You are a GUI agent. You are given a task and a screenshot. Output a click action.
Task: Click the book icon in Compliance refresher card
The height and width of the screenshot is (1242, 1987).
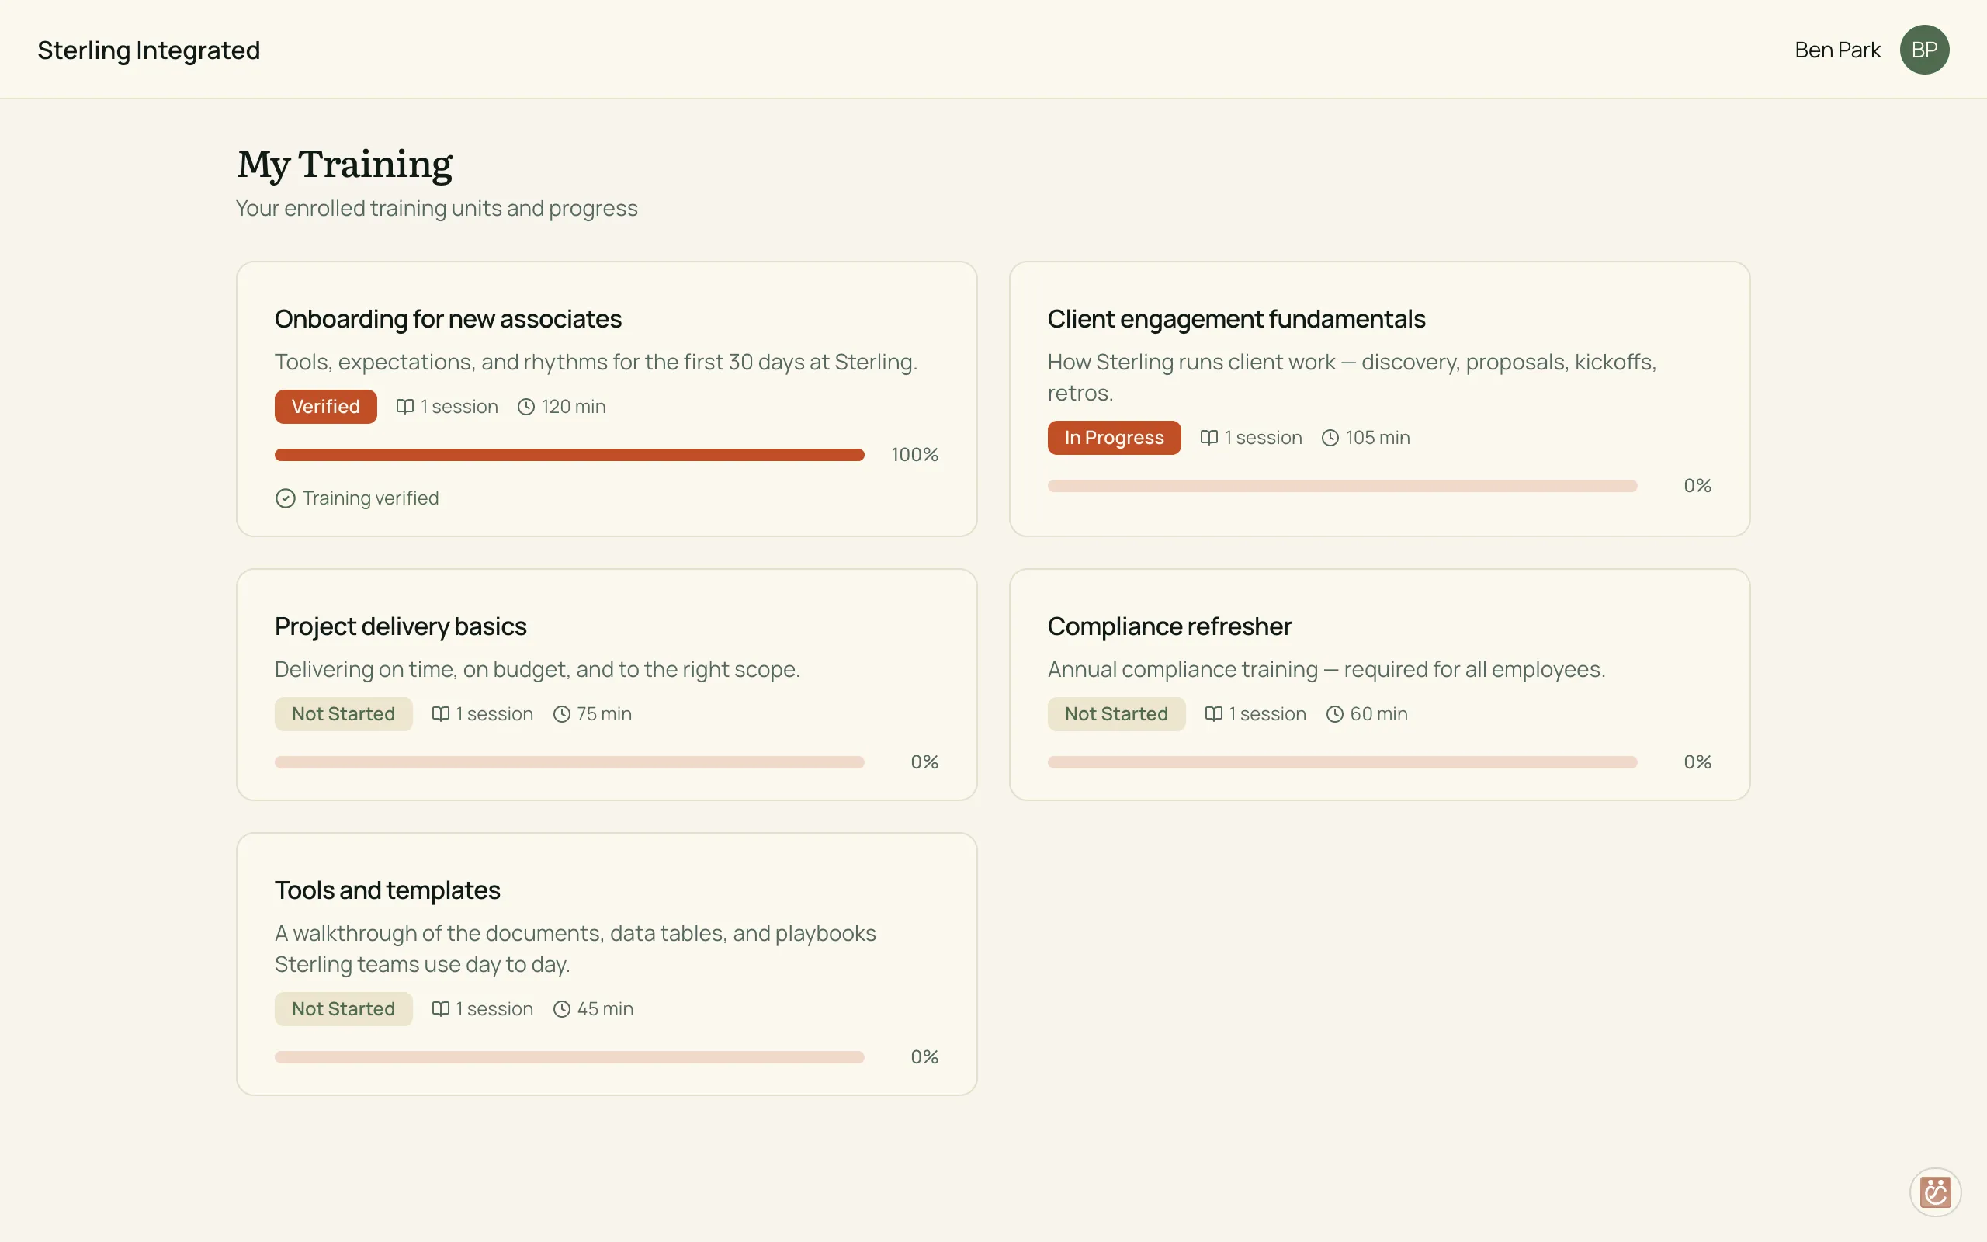click(1214, 714)
